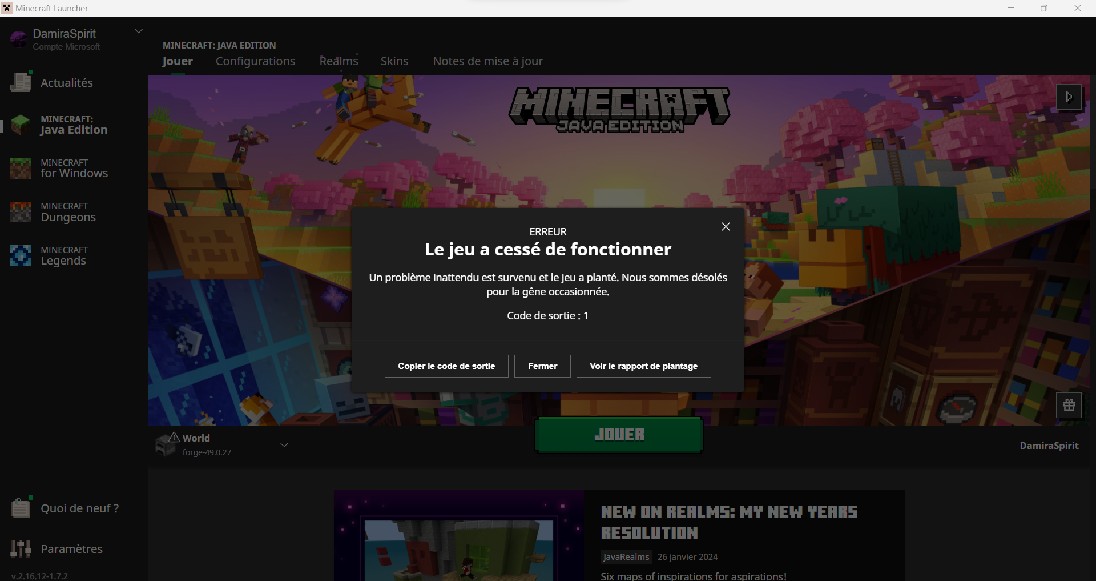The height and width of the screenshot is (581, 1096).
Task: Click the 'Code de sortie : 1' text
Action: tap(547, 316)
